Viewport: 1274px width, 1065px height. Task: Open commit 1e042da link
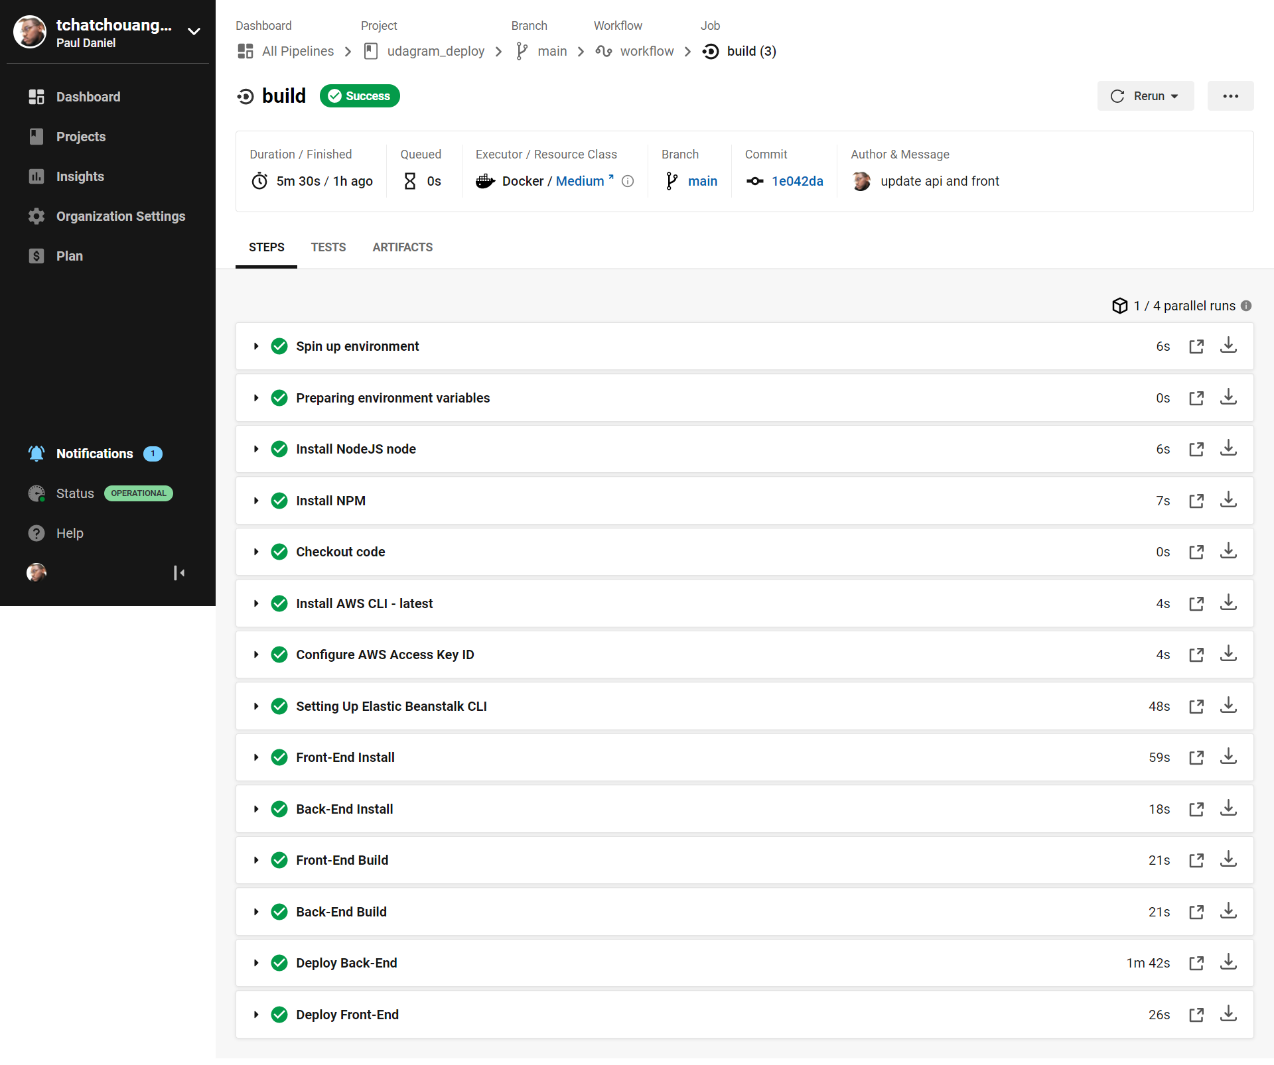tap(797, 181)
